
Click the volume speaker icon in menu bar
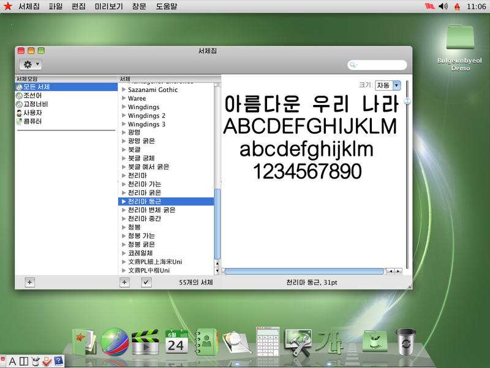click(x=443, y=6)
